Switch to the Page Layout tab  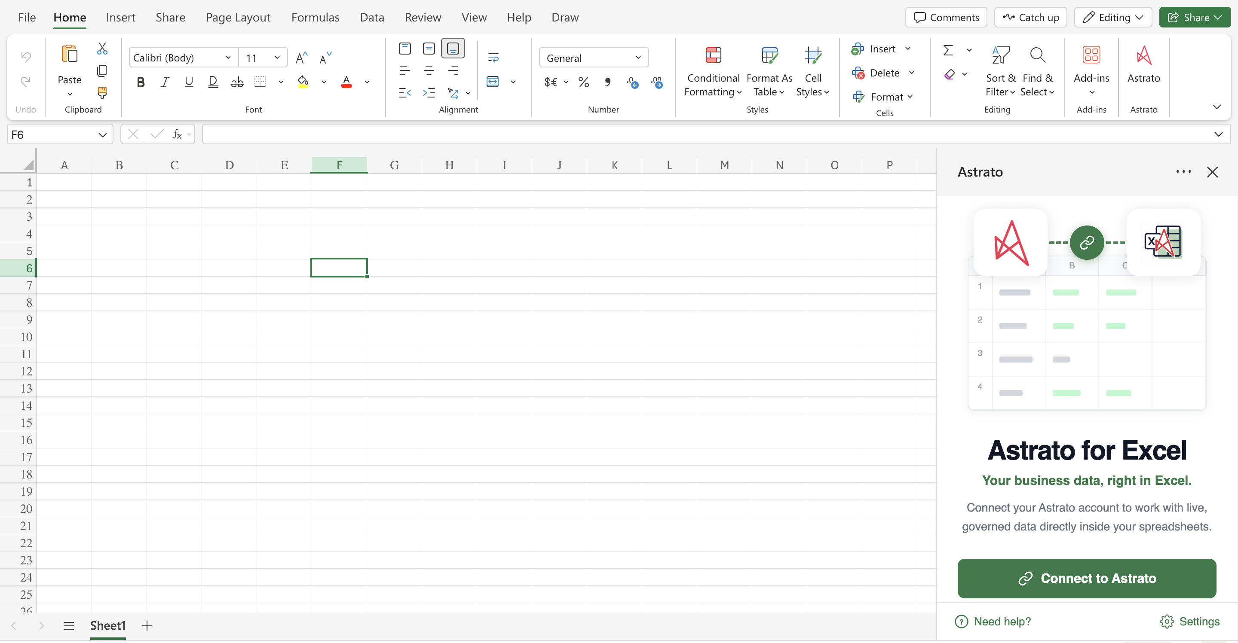[x=238, y=17]
